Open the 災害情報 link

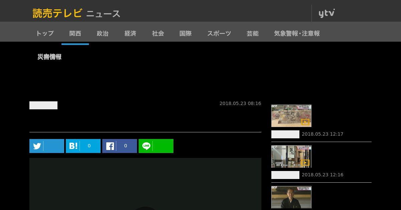pos(49,57)
